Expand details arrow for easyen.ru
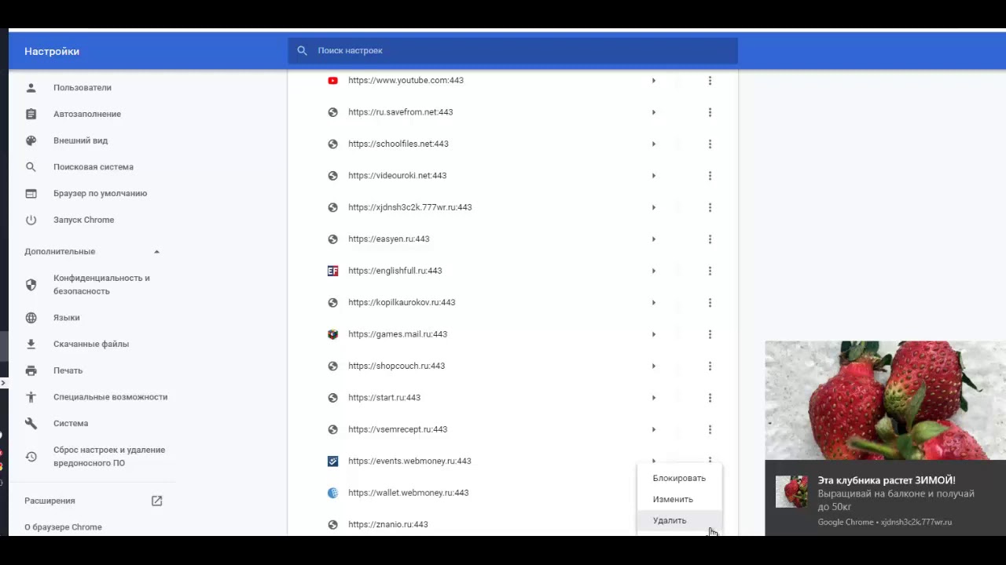This screenshot has width=1006, height=565. tap(653, 239)
